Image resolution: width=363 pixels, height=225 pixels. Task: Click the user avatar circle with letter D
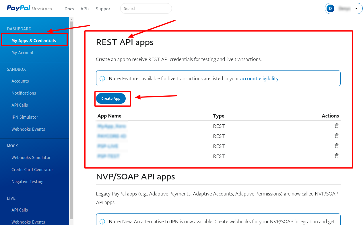tap(330, 9)
